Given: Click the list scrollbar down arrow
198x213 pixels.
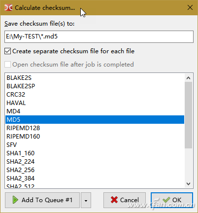Looking at the screenshot, I should tap(189, 184).
